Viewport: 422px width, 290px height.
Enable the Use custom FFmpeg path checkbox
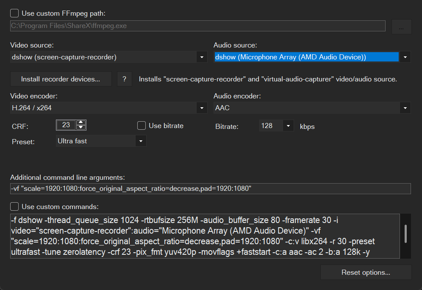pos(14,14)
